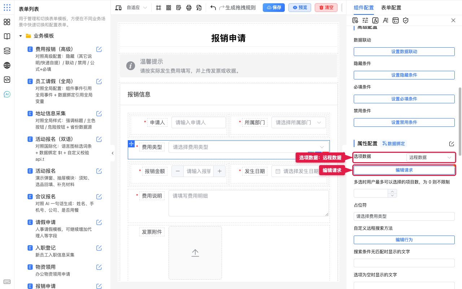
Task: Click the keyboard icon at bottom left
Action: 7,282
